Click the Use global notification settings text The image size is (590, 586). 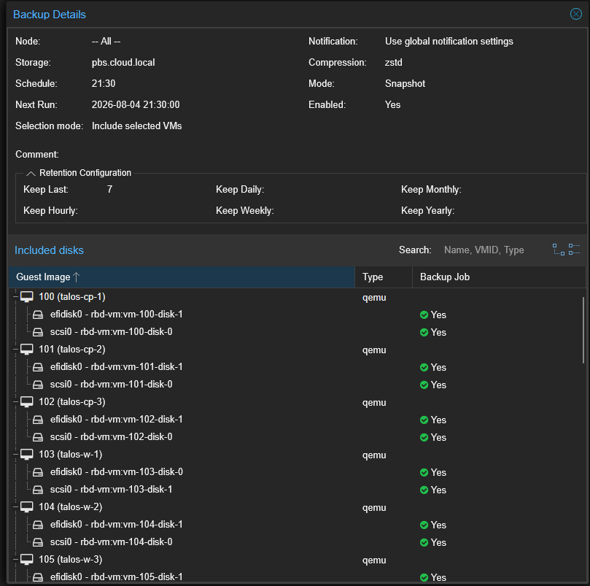pyautogui.click(x=449, y=42)
